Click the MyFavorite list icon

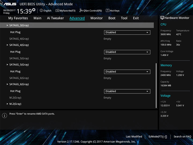[x=57, y=10]
